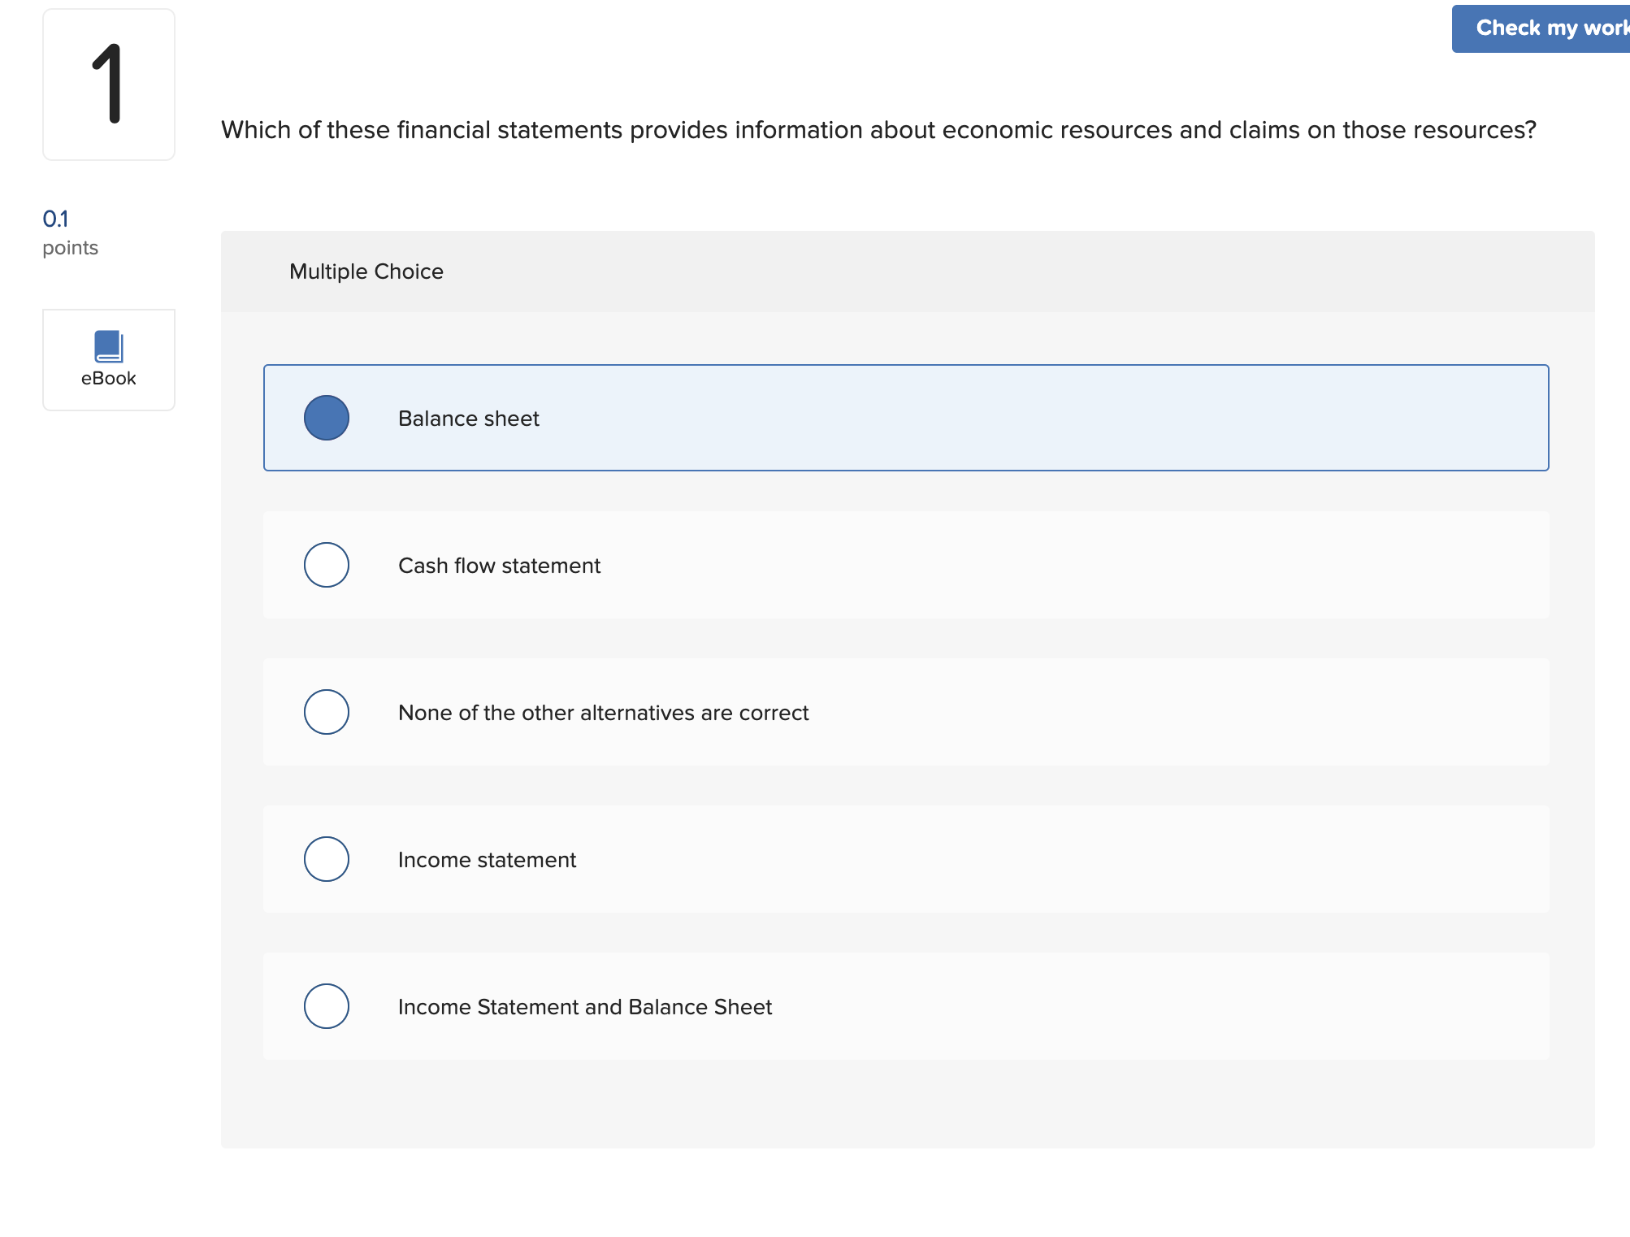1630x1237 pixels.
Task: Click the 'Multiple Choice' heading text
Action: tap(366, 271)
